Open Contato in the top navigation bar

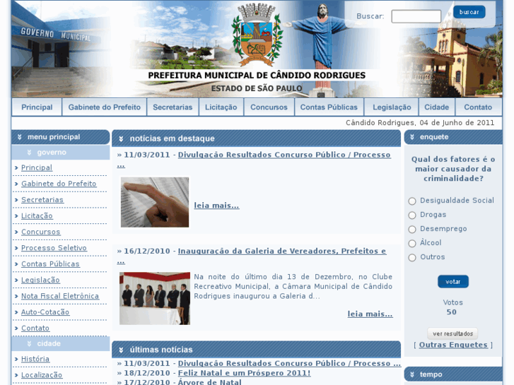478,107
